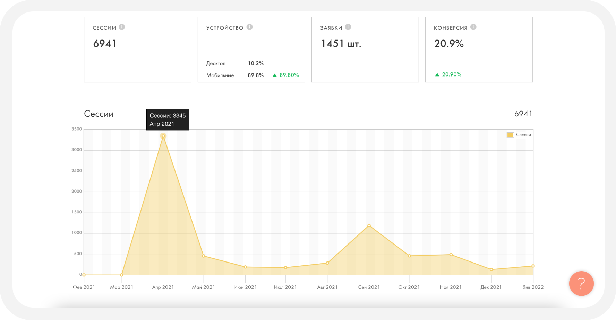Click the Заявки card showing 1451 шт.
Image resolution: width=616 pixels, height=320 pixels.
tap(365, 50)
